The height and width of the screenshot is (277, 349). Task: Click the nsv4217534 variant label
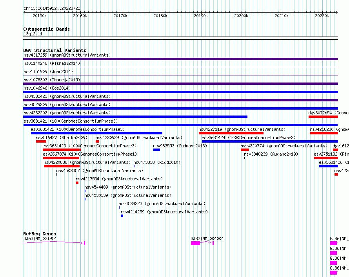click(x=119, y=179)
